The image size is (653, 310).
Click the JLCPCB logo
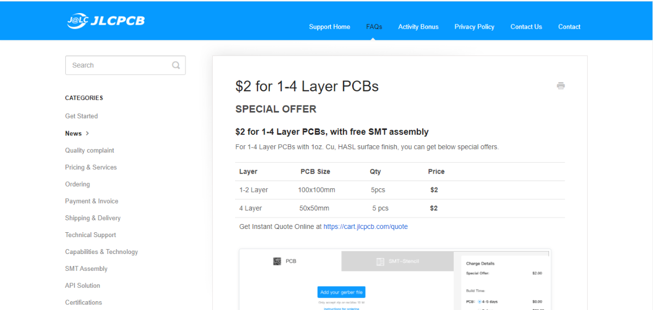point(106,21)
